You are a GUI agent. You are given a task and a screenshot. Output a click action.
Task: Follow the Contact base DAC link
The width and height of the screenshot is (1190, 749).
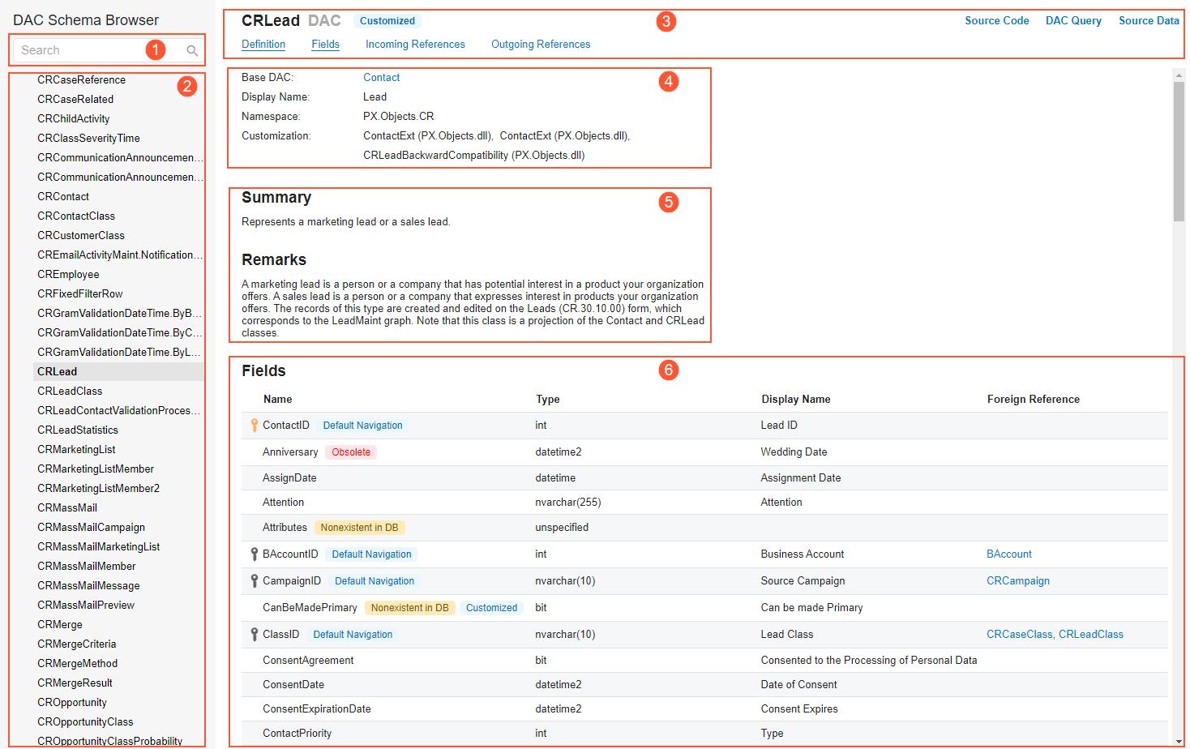coord(381,78)
